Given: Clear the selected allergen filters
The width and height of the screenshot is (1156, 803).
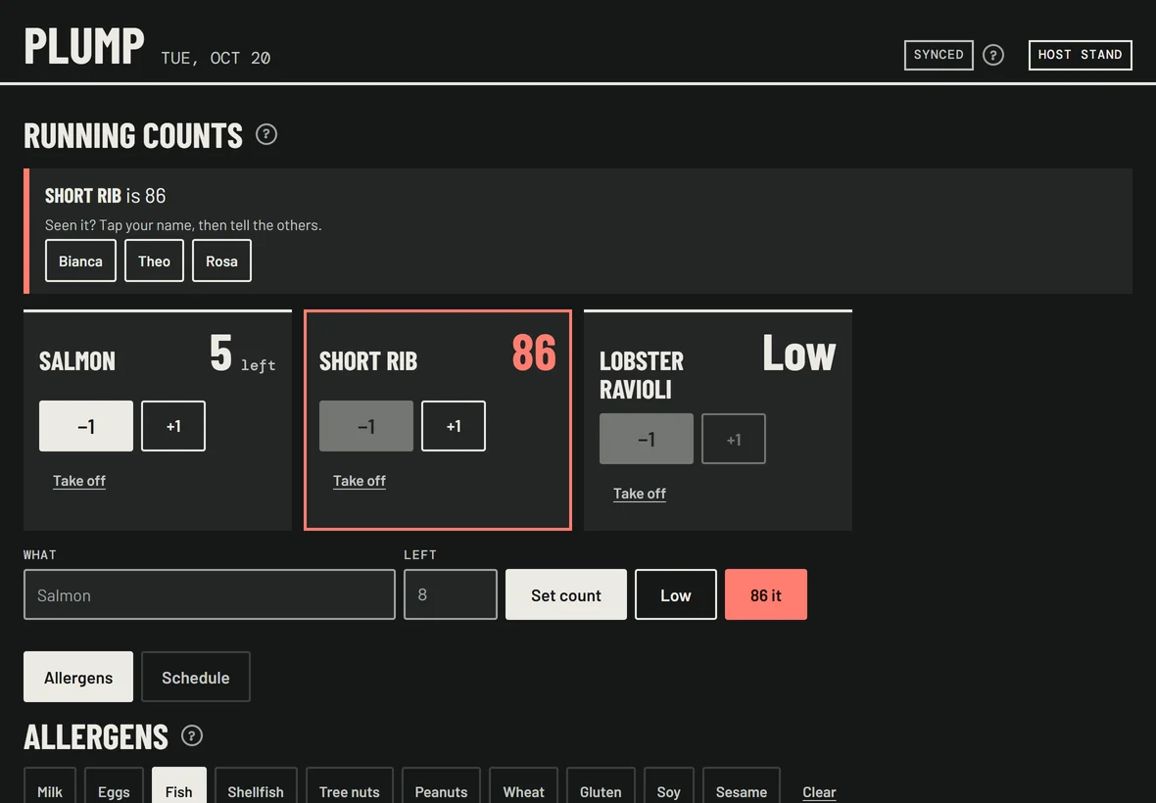Looking at the screenshot, I should pyautogui.click(x=819, y=792).
